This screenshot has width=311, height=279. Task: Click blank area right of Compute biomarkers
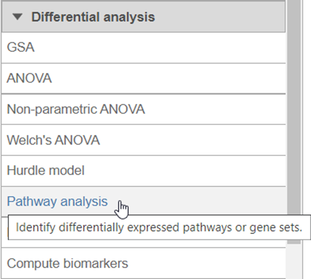click(206, 263)
